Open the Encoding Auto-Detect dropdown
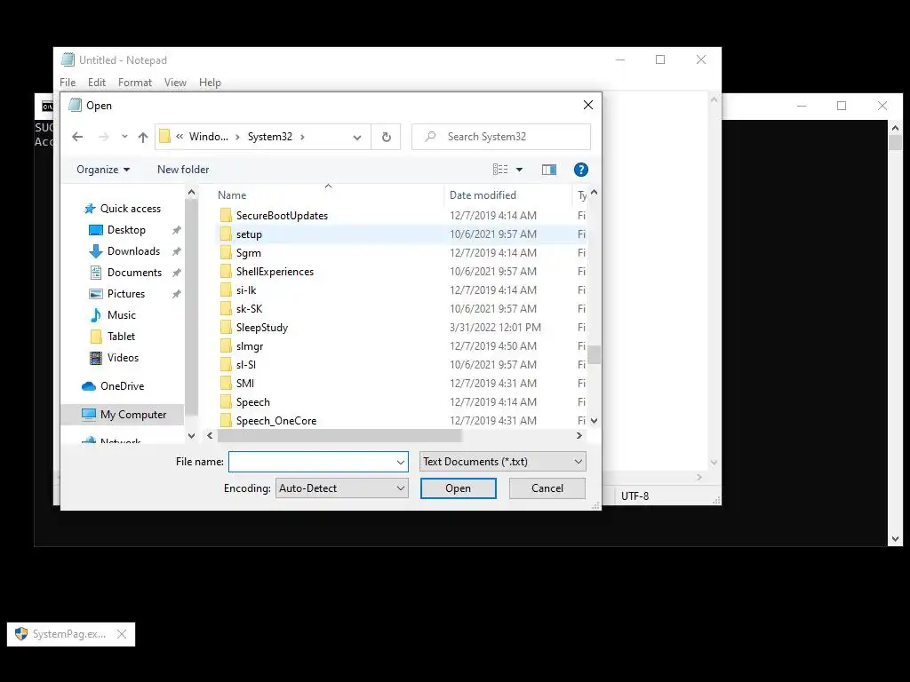Screen dimensions: 910x682 pos(342,488)
